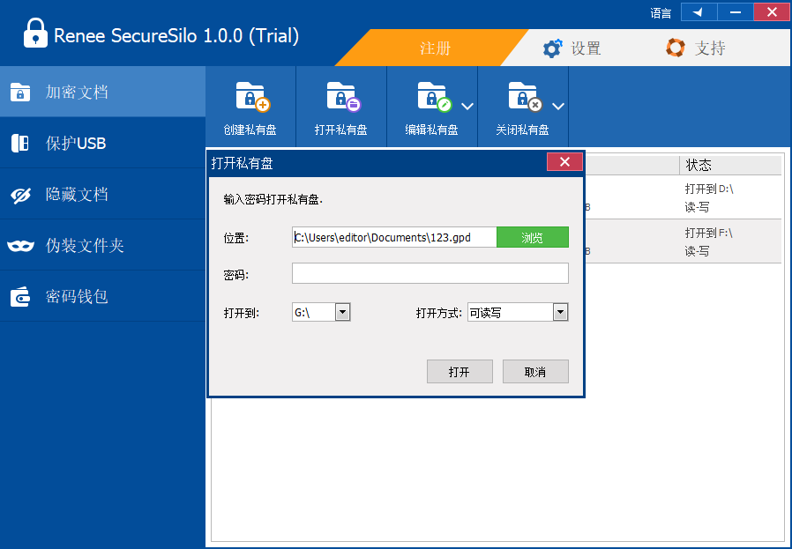Click the Create private disk folder icon
This screenshot has height=549, width=792.
[x=252, y=96]
